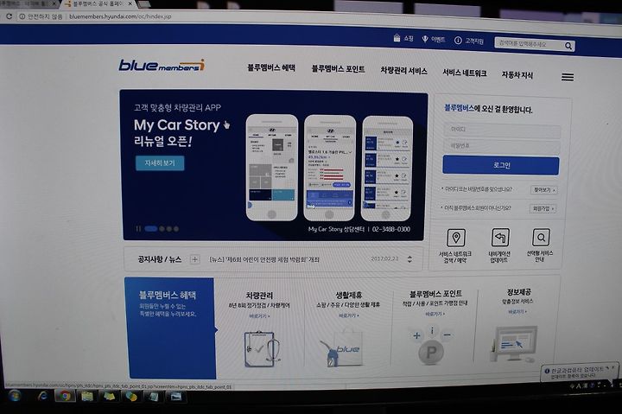622x414 pixels.
Task: Click the 회원가입 button
Action: click(x=543, y=208)
